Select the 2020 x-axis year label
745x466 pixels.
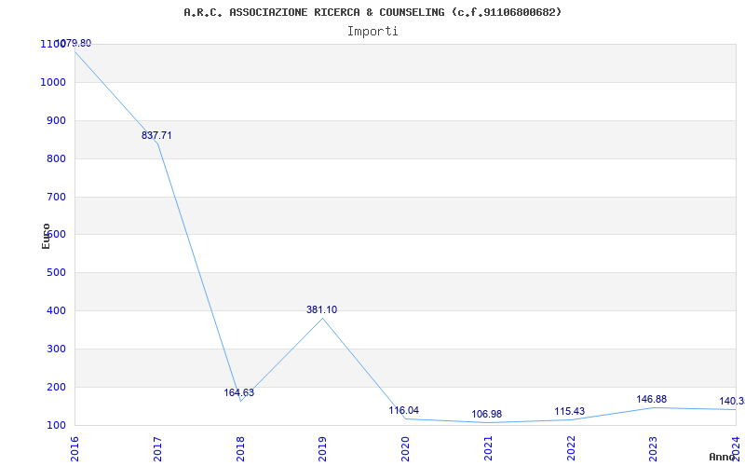[405, 449]
